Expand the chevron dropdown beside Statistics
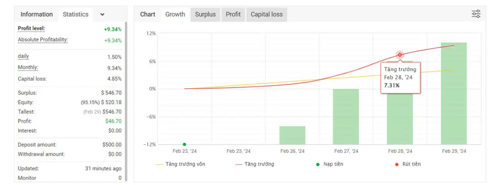This screenshot has width=496, height=185. [x=102, y=14]
